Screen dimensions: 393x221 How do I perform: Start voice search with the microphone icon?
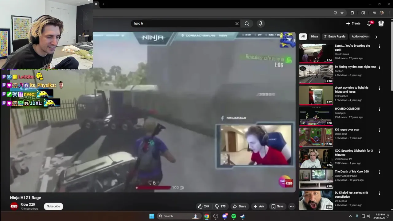click(261, 23)
